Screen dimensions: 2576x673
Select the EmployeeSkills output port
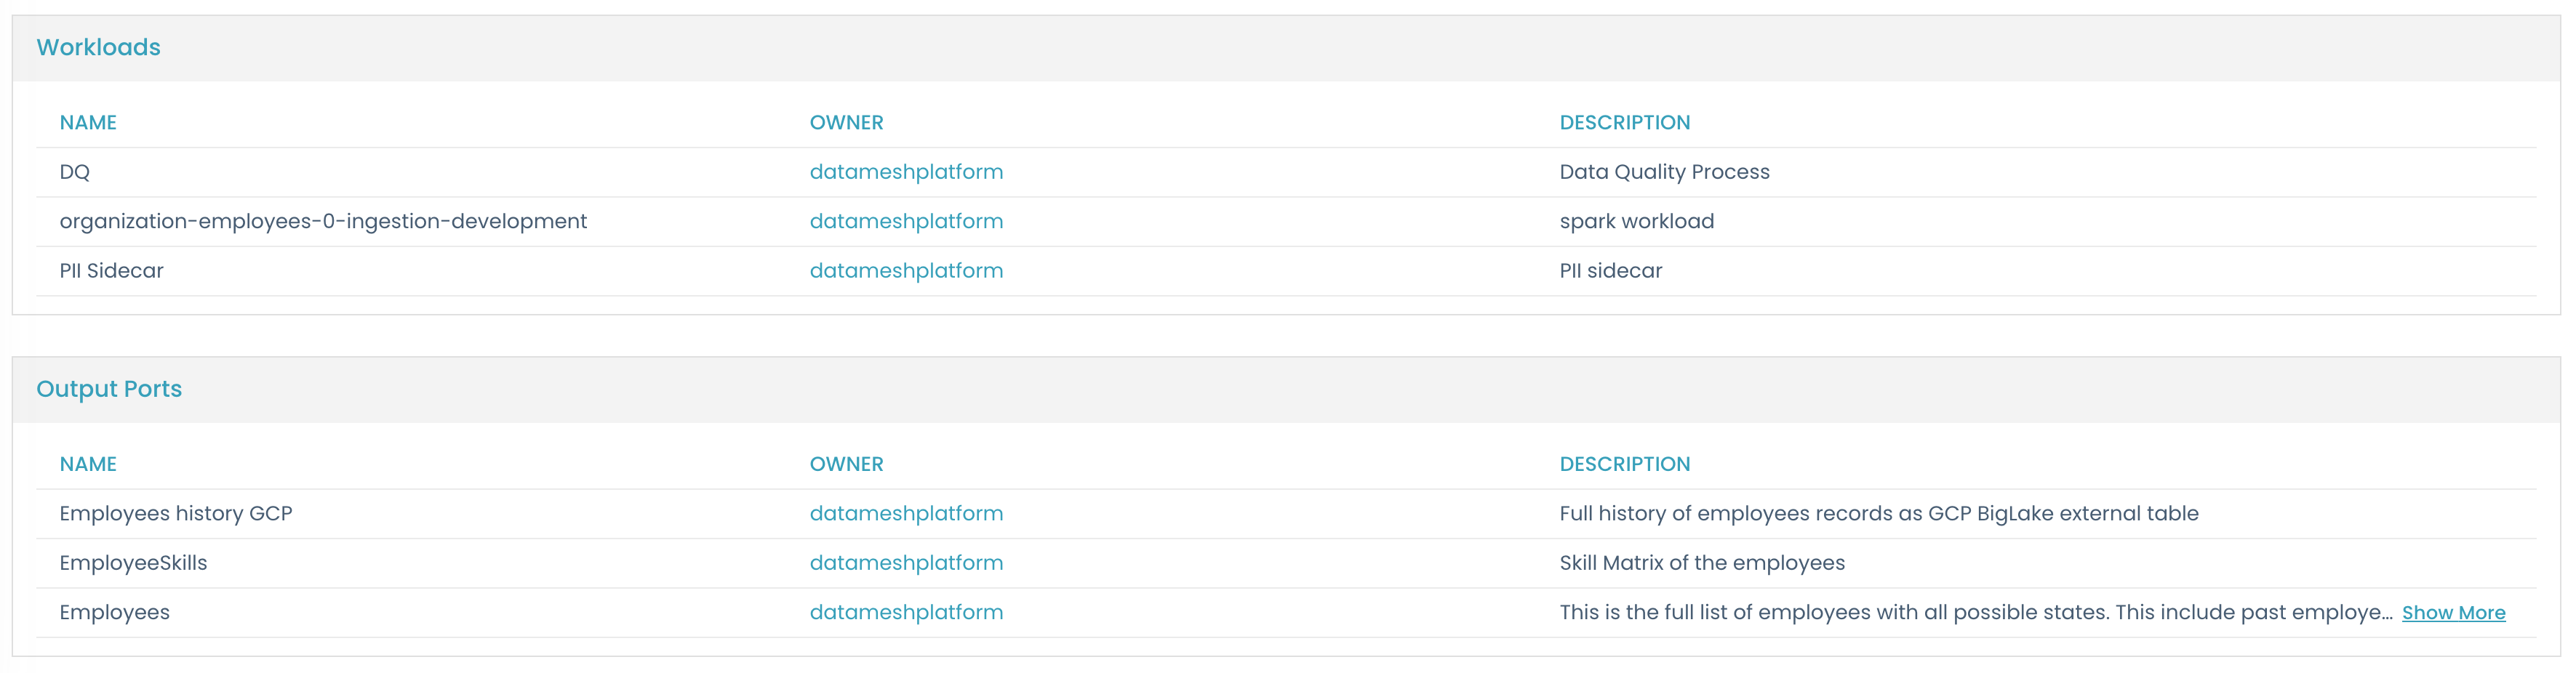pos(133,562)
